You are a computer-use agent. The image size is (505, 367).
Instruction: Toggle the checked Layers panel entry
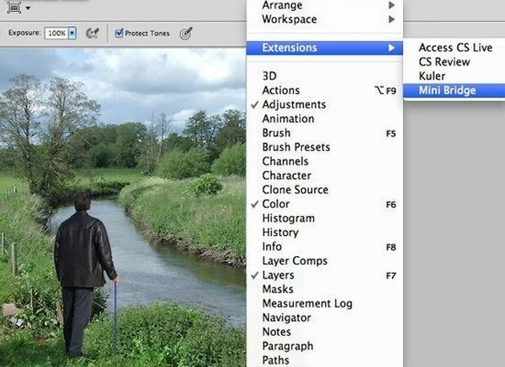pyautogui.click(x=325, y=275)
